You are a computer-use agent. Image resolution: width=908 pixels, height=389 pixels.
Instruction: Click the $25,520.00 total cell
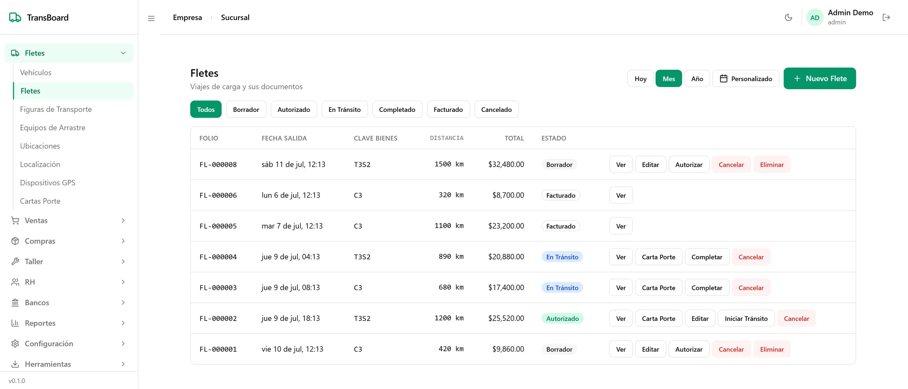506,318
